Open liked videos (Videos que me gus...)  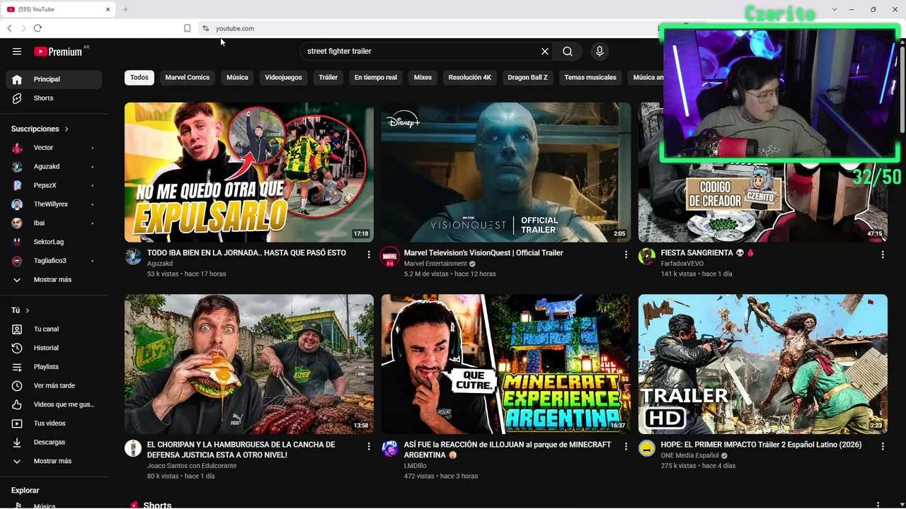coord(54,404)
